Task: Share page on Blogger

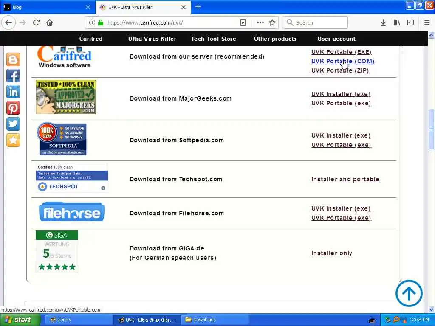Action: click(x=13, y=59)
